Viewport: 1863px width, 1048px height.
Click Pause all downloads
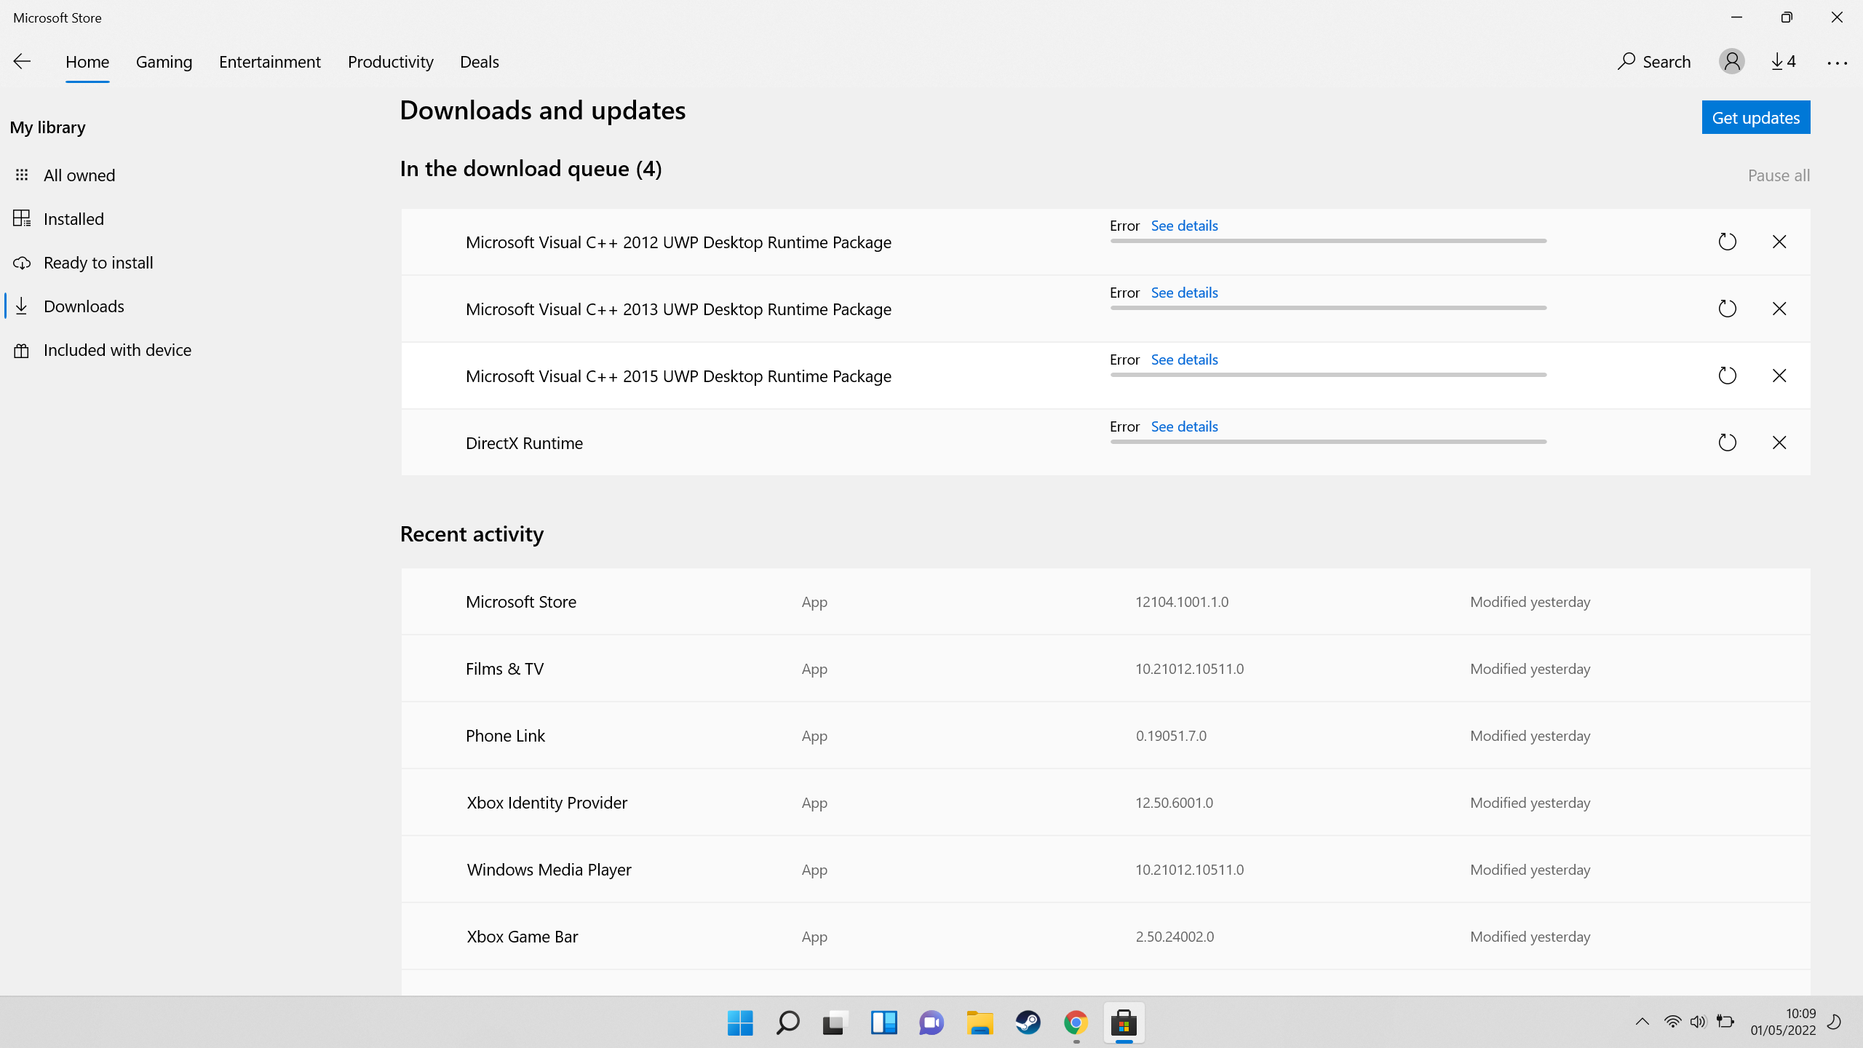(1779, 175)
